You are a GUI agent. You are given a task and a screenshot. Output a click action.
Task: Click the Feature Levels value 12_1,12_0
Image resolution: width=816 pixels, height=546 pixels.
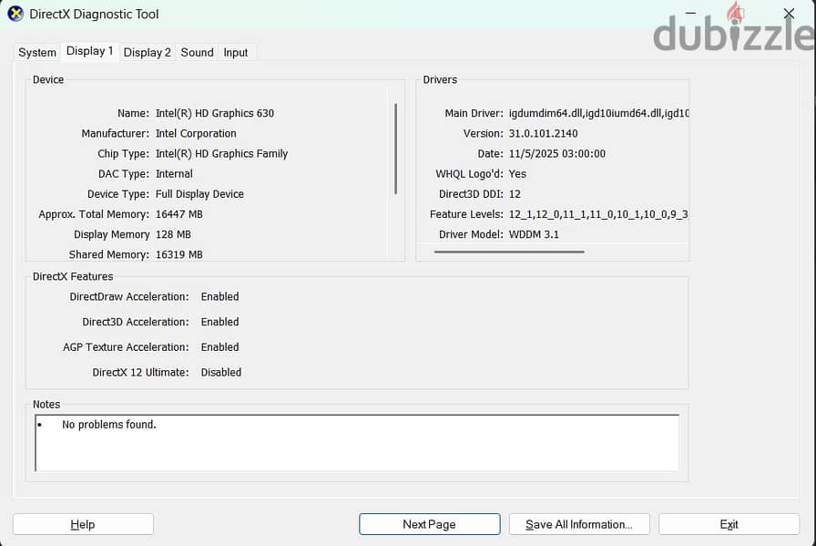click(x=598, y=214)
